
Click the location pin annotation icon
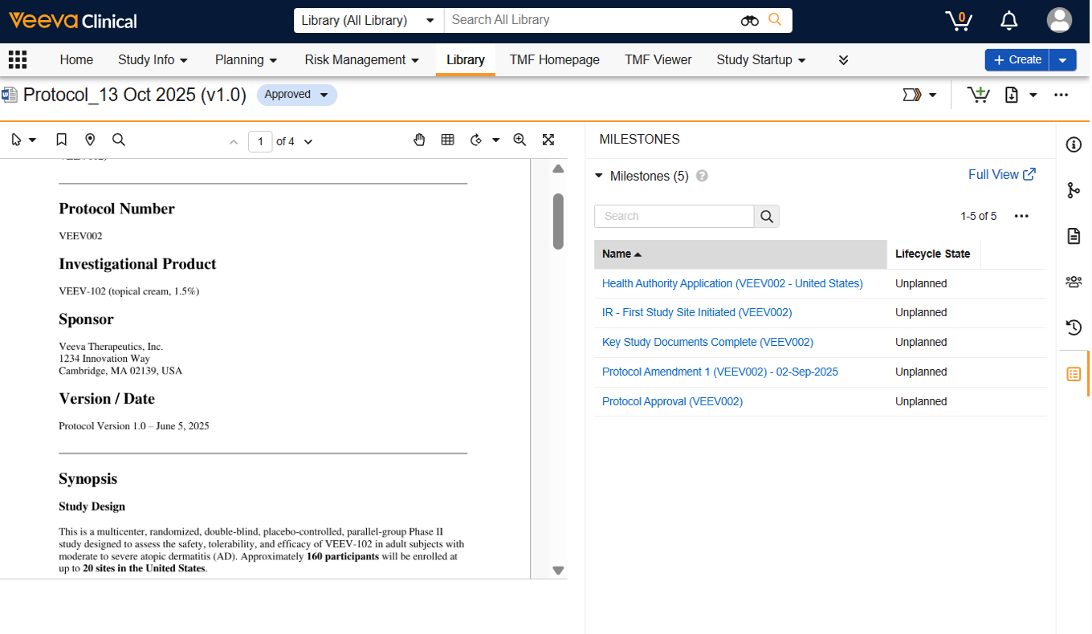click(90, 140)
